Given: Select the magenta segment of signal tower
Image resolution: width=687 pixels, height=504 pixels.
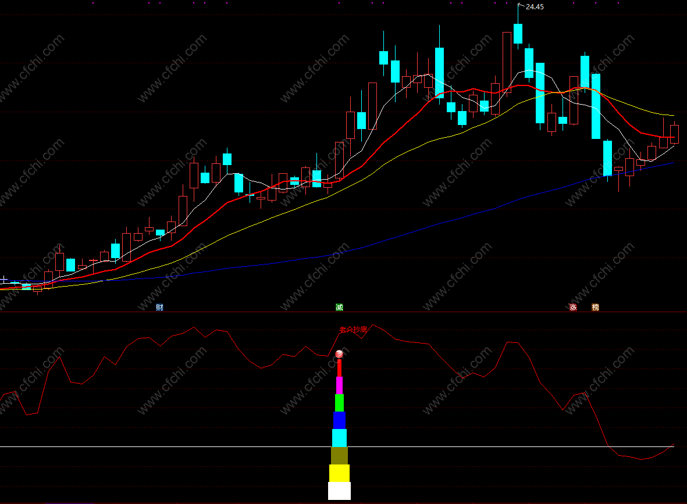Looking at the screenshot, I should [x=339, y=385].
